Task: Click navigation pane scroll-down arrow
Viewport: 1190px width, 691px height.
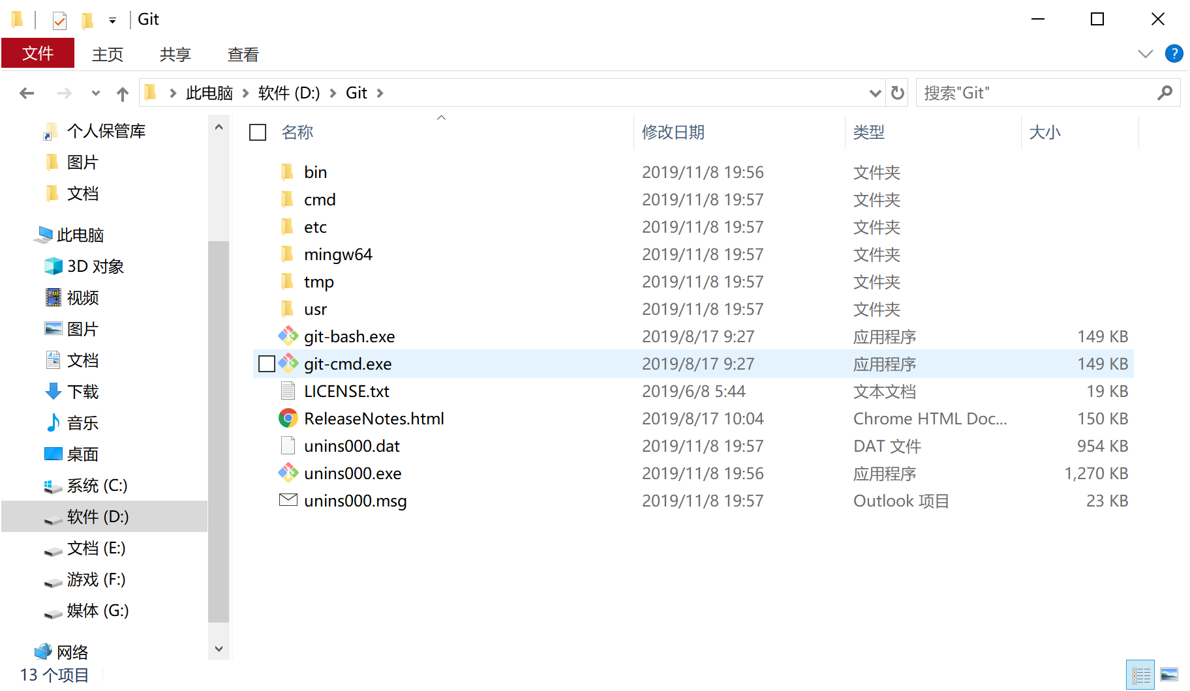Action: click(x=219, y=649)
